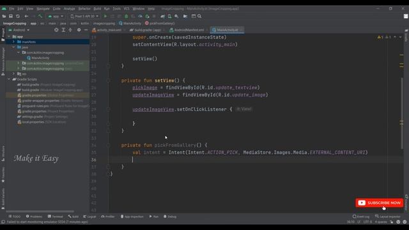Open the Problems tool window
The width and height of the screenshot is (409, 230).
click(34, 217)
